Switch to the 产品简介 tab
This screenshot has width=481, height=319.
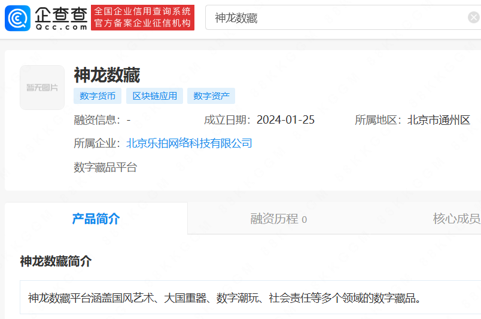[x=96, y=219]
